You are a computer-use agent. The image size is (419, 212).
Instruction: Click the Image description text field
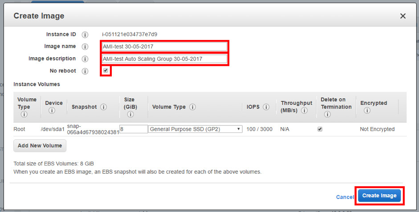(x=164, y=59)
